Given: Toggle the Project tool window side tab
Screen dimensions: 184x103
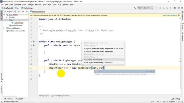Looking at the screenshot, I should [2, 15].
